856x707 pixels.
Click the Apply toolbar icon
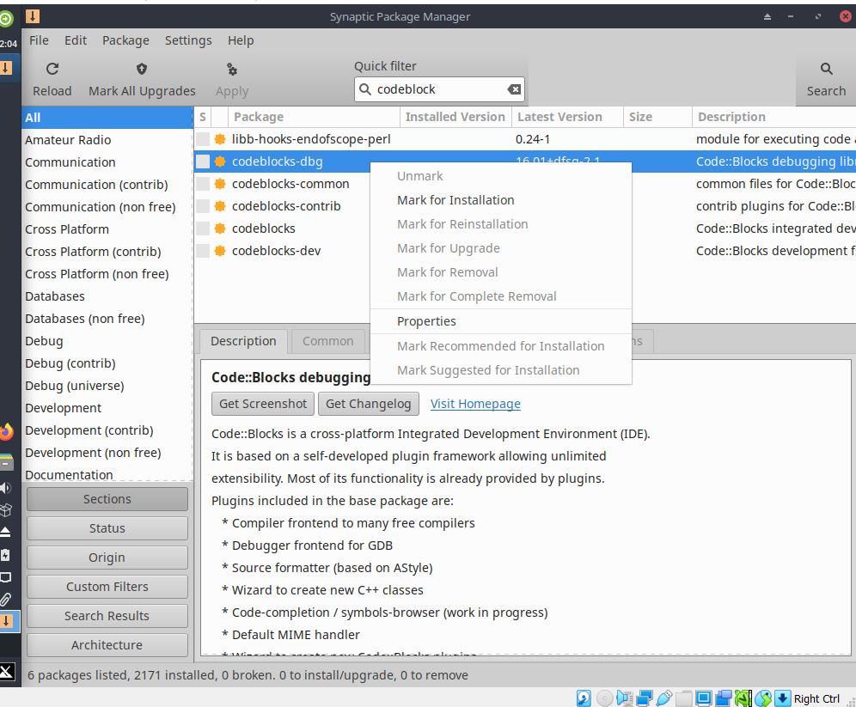pyautogui.click(x=230, y=69)
